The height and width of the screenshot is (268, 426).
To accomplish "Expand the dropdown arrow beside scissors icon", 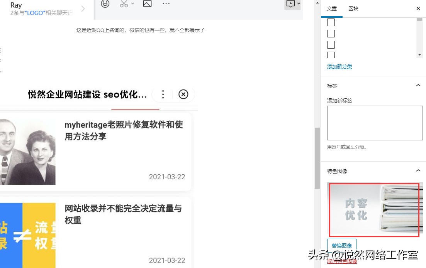I will tap(133, 4).
